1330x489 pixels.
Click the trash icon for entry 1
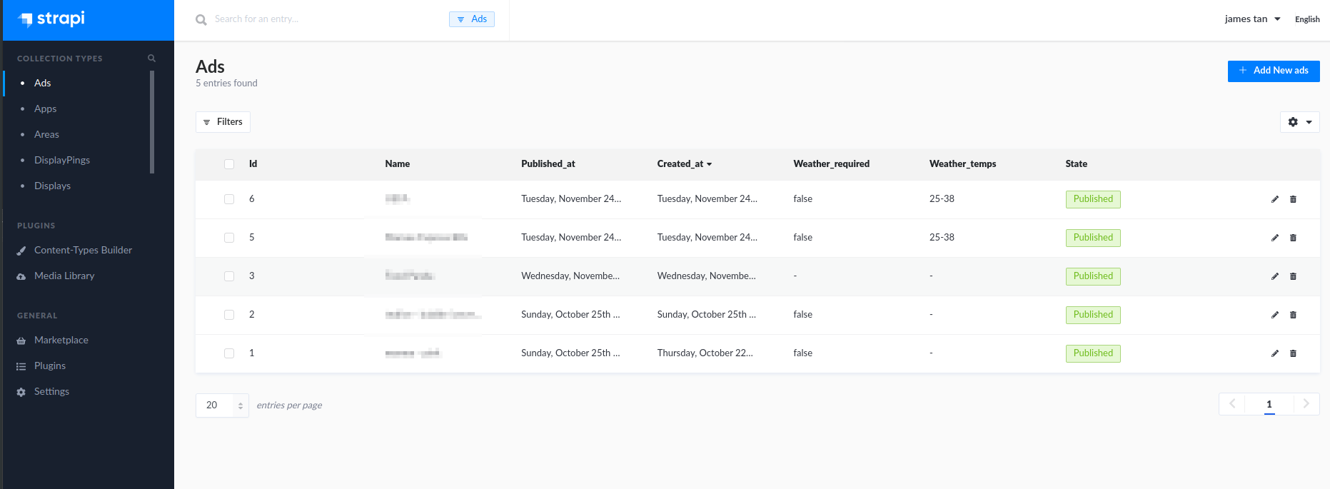click(x=1293, y=353)
